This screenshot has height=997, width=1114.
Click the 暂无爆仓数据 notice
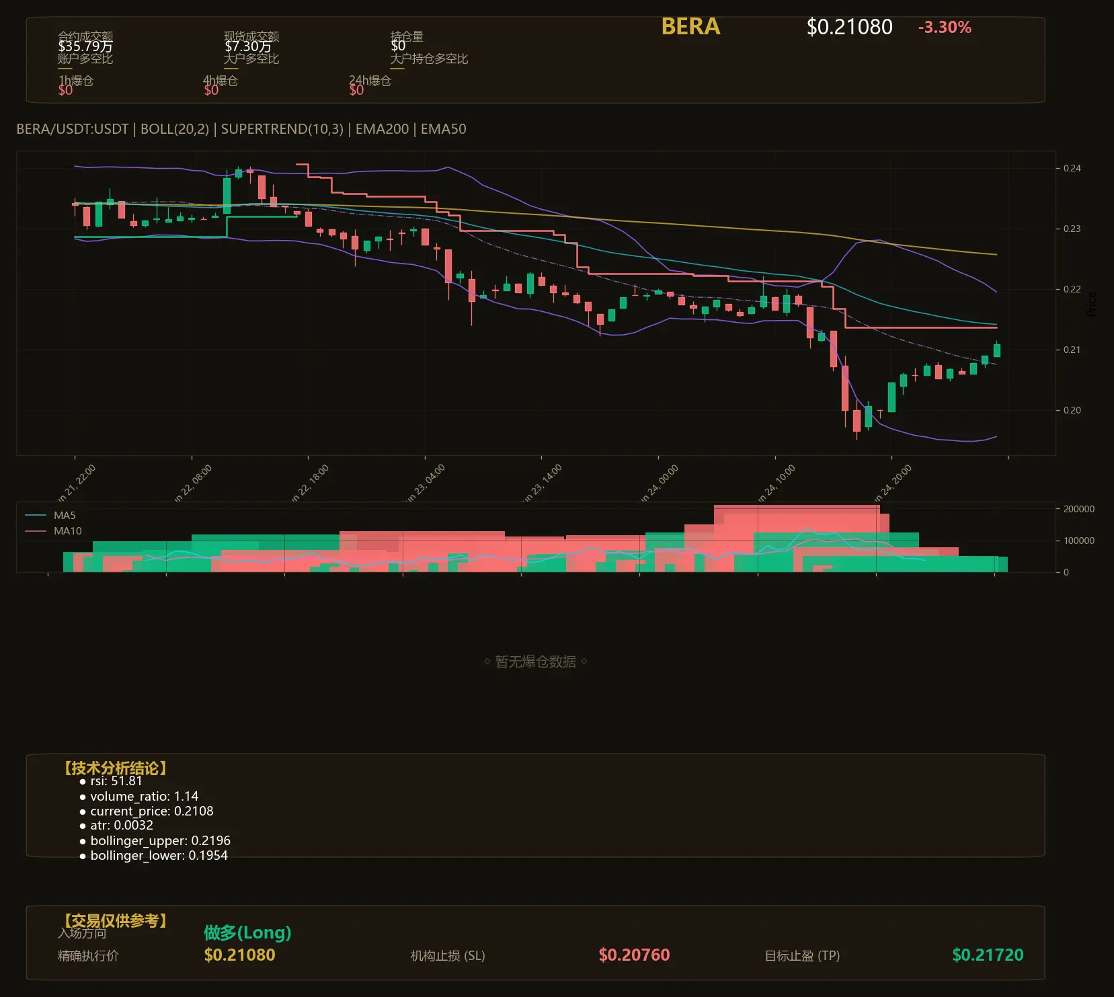[536, 662]
